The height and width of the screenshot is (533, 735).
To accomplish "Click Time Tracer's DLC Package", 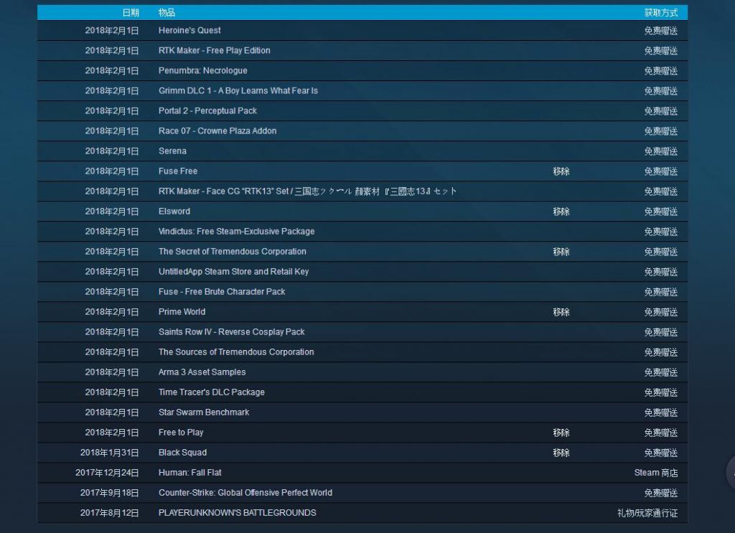I will [212, 392].
